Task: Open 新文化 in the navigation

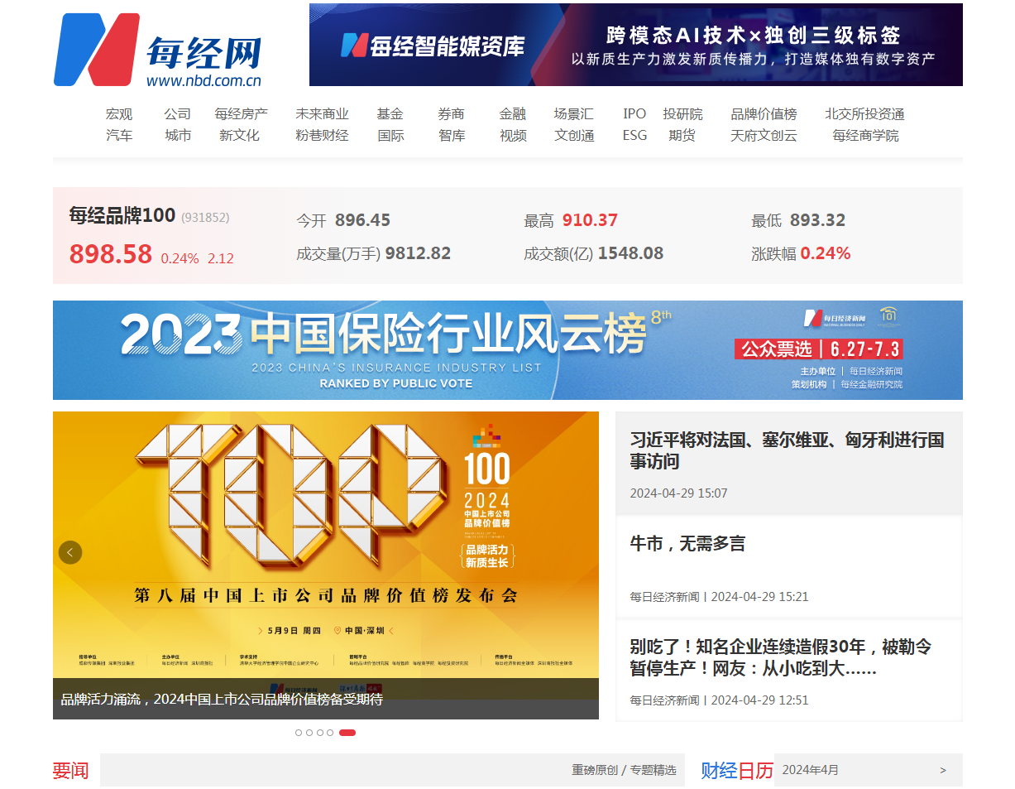Action: [x=240, y=136]
